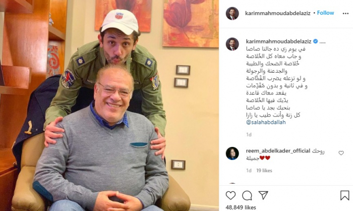Share post via paper plane icon

point(263,195)
